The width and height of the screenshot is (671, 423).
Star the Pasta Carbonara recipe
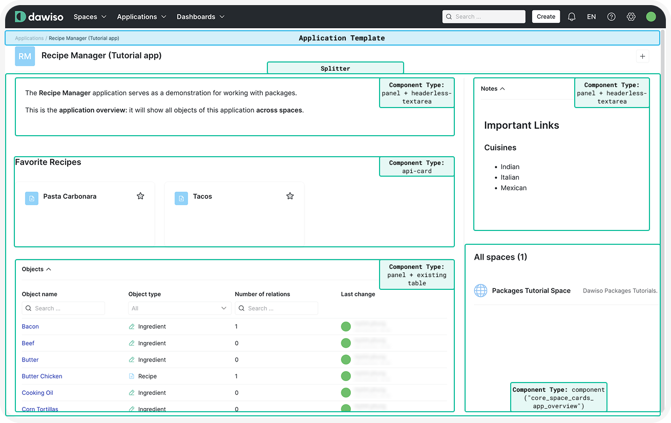pyautogui.click(x=140, y=196)
